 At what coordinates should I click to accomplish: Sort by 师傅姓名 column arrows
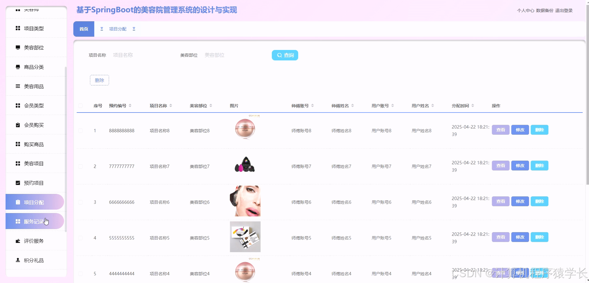[x=352, y=106]
